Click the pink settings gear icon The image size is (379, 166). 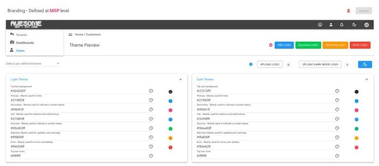coord(271,45)
